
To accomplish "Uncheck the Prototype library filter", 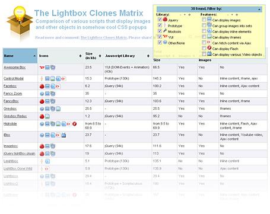I will point(160,25).
